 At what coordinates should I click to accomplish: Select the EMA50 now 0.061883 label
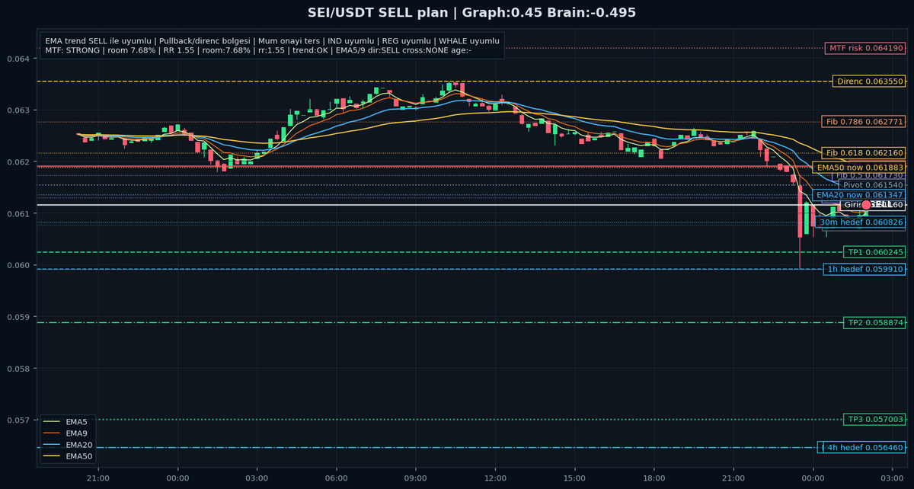[860, 168]
